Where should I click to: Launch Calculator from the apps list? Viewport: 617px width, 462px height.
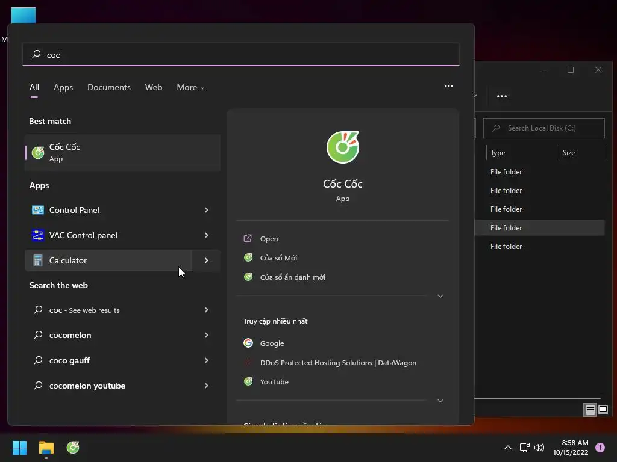(108, 260)
